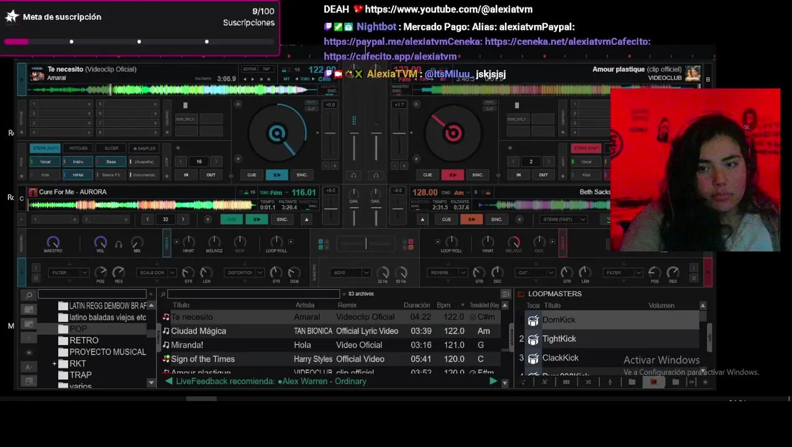
Task: Open SCALE DOWN effect dropdown
Action: click(x=157, y=273)
